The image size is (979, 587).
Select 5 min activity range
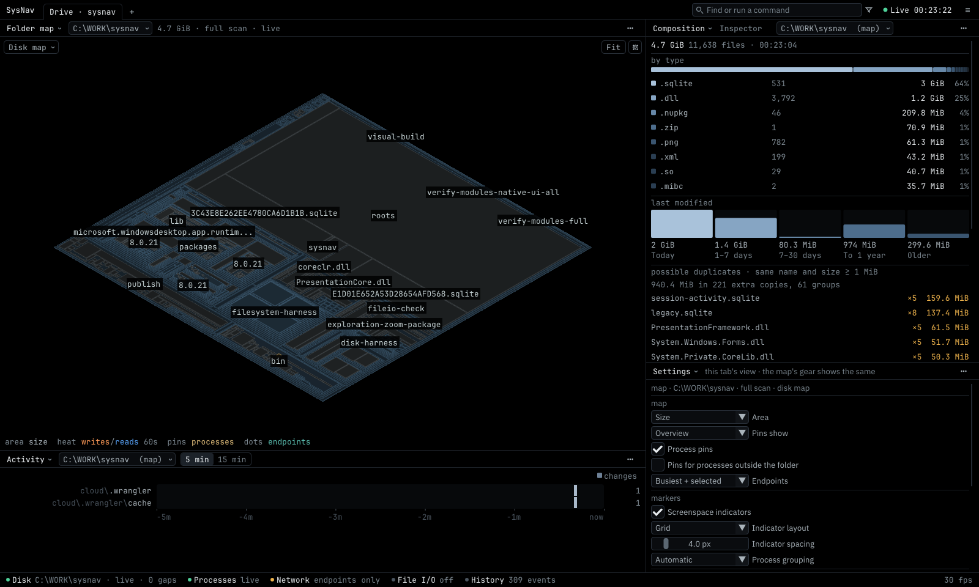(197, 459)
